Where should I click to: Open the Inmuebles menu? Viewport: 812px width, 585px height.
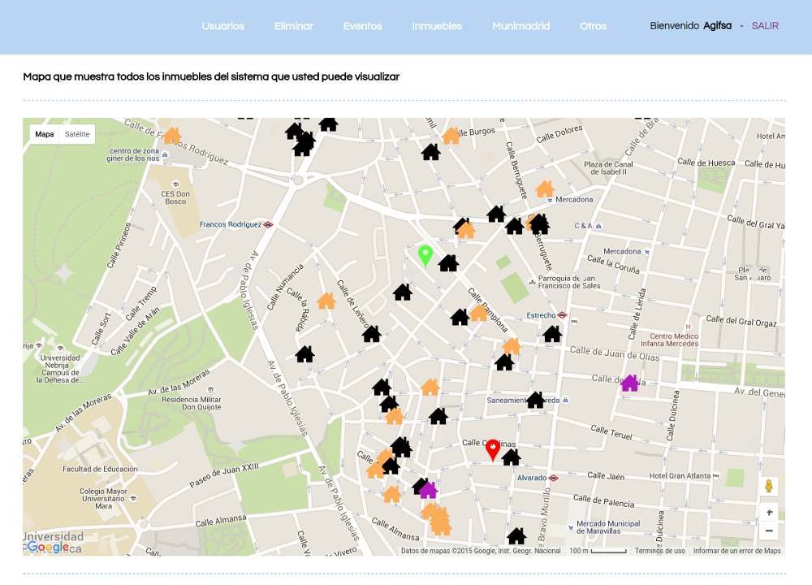pyautogui.click(x=437, y=26)
